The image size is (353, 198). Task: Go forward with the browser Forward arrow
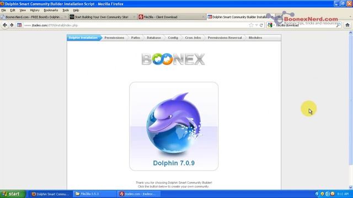click(12, 25)
